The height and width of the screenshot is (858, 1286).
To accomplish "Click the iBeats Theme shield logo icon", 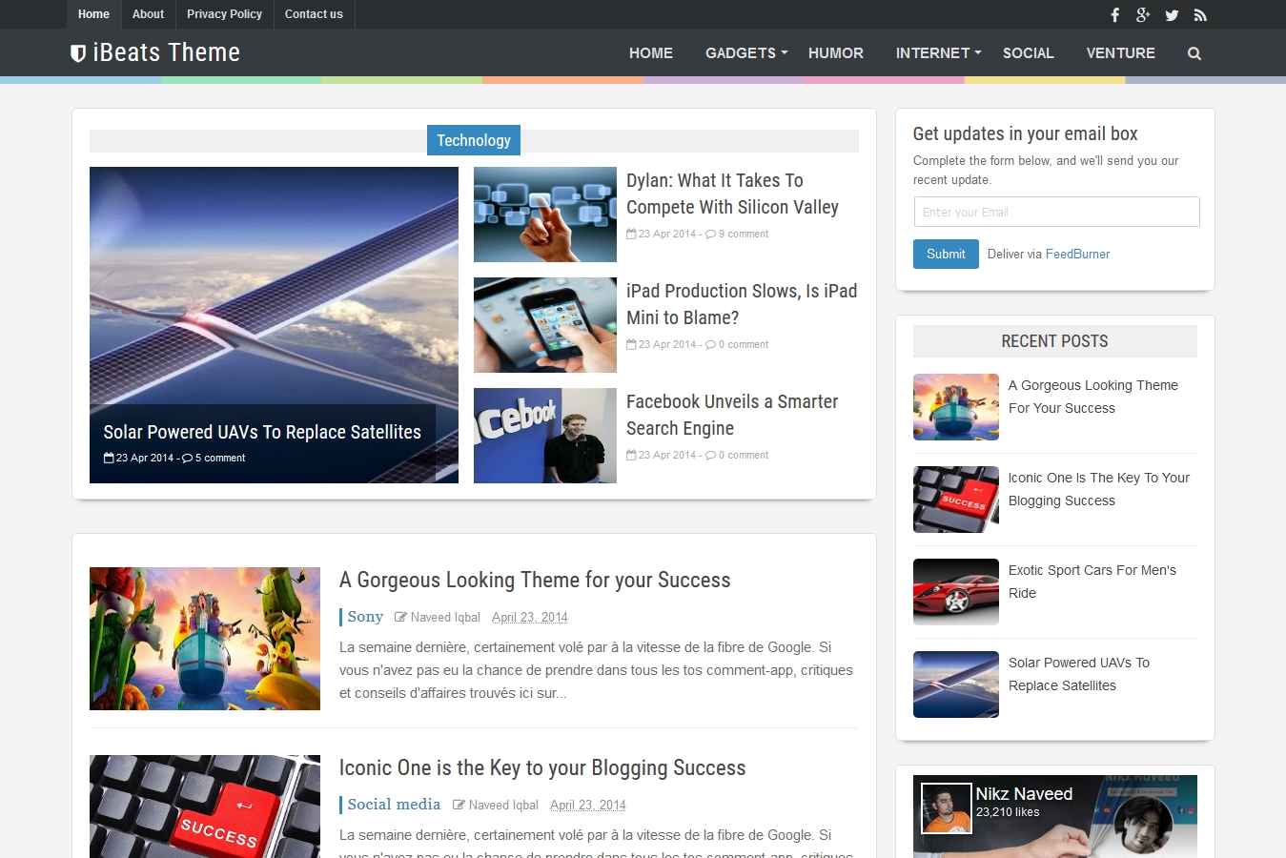I will tap(78, 53).
